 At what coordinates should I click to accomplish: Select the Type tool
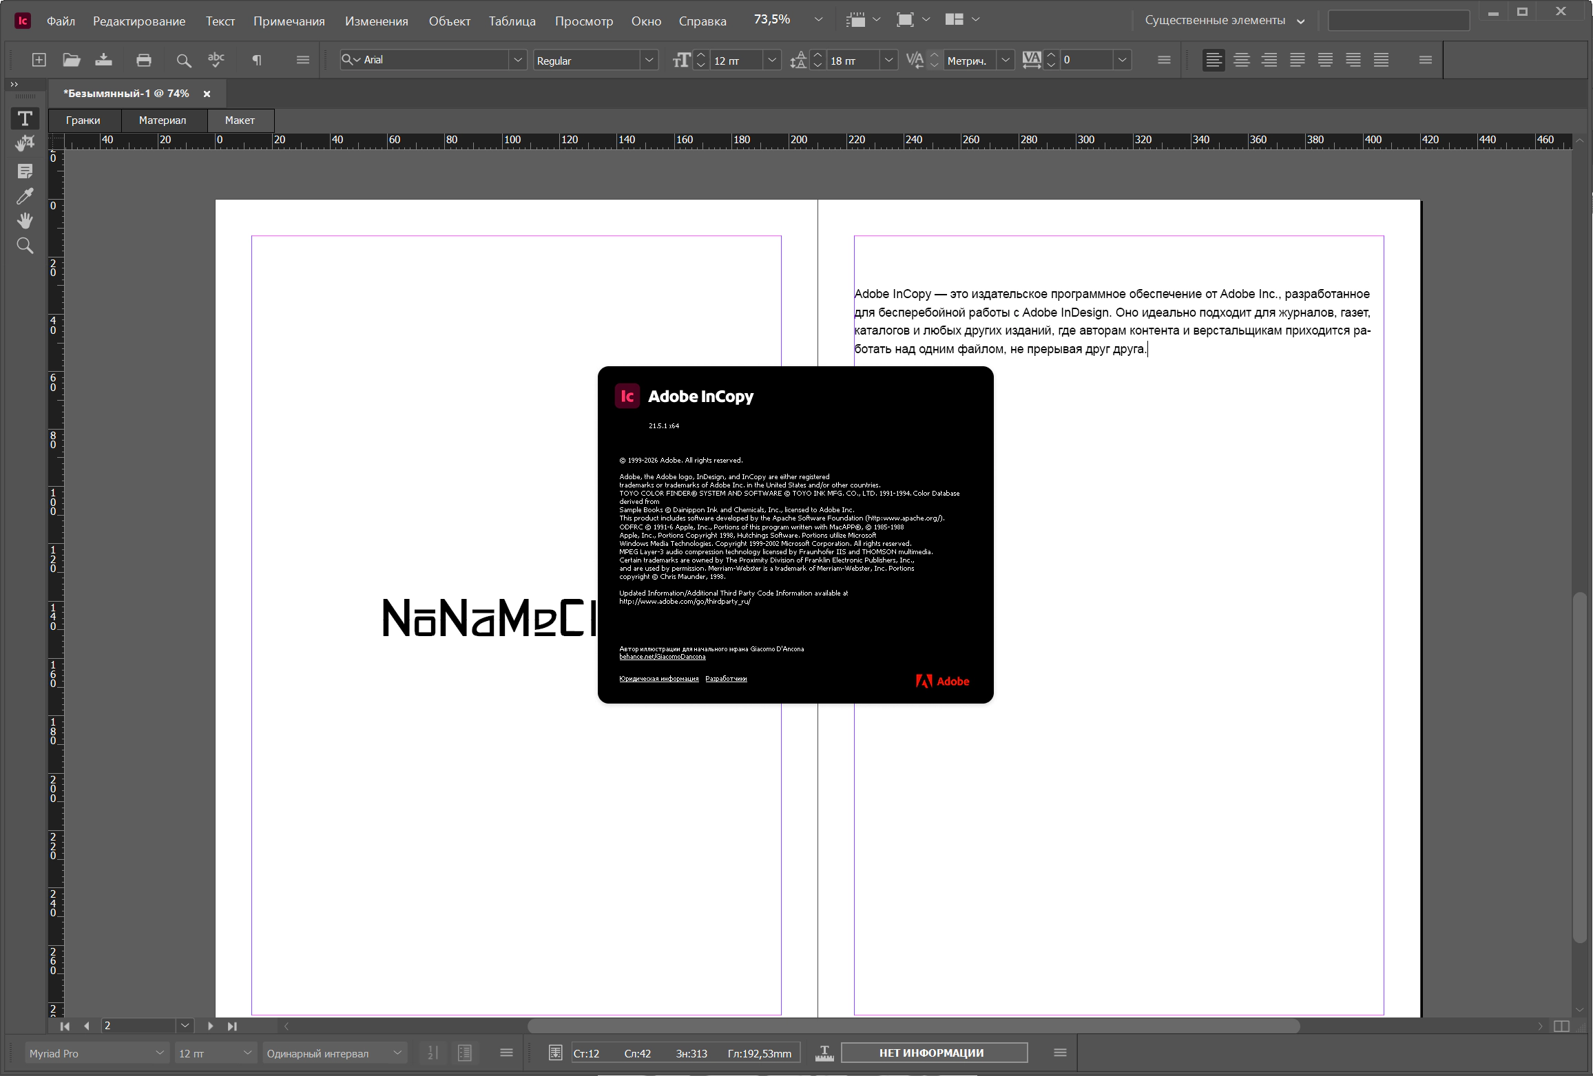point(25,118)
